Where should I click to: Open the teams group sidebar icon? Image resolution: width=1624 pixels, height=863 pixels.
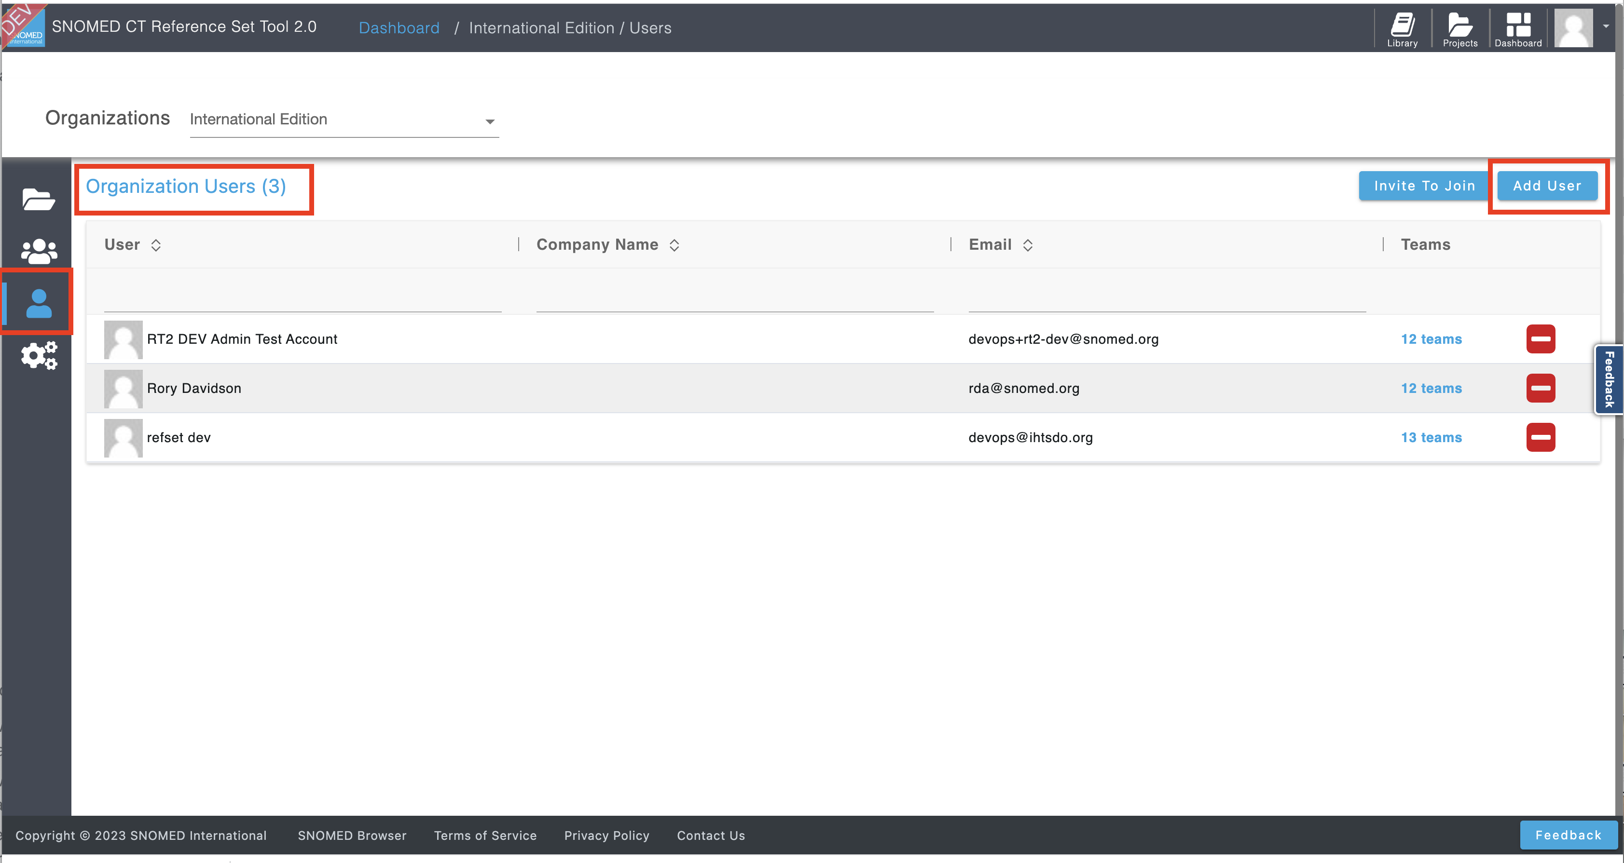coord(39,251)
